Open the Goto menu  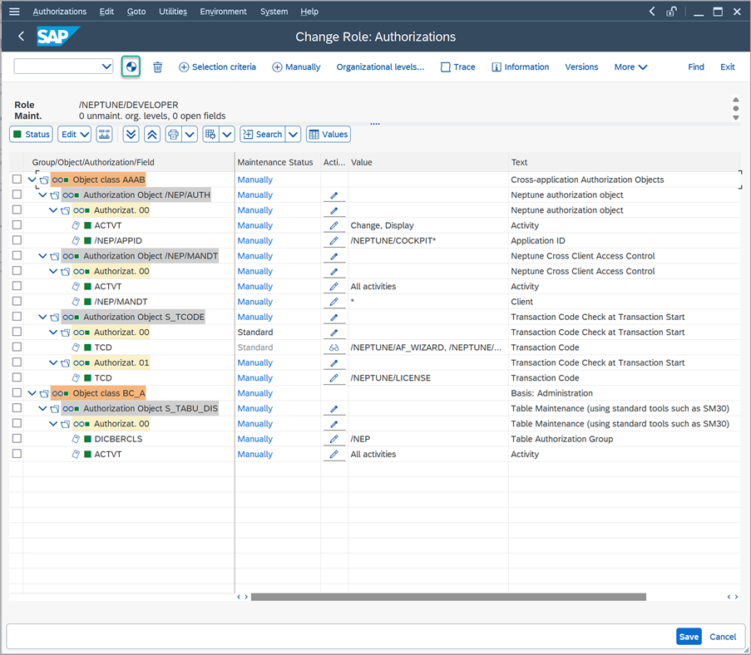[x=136, y=11]
